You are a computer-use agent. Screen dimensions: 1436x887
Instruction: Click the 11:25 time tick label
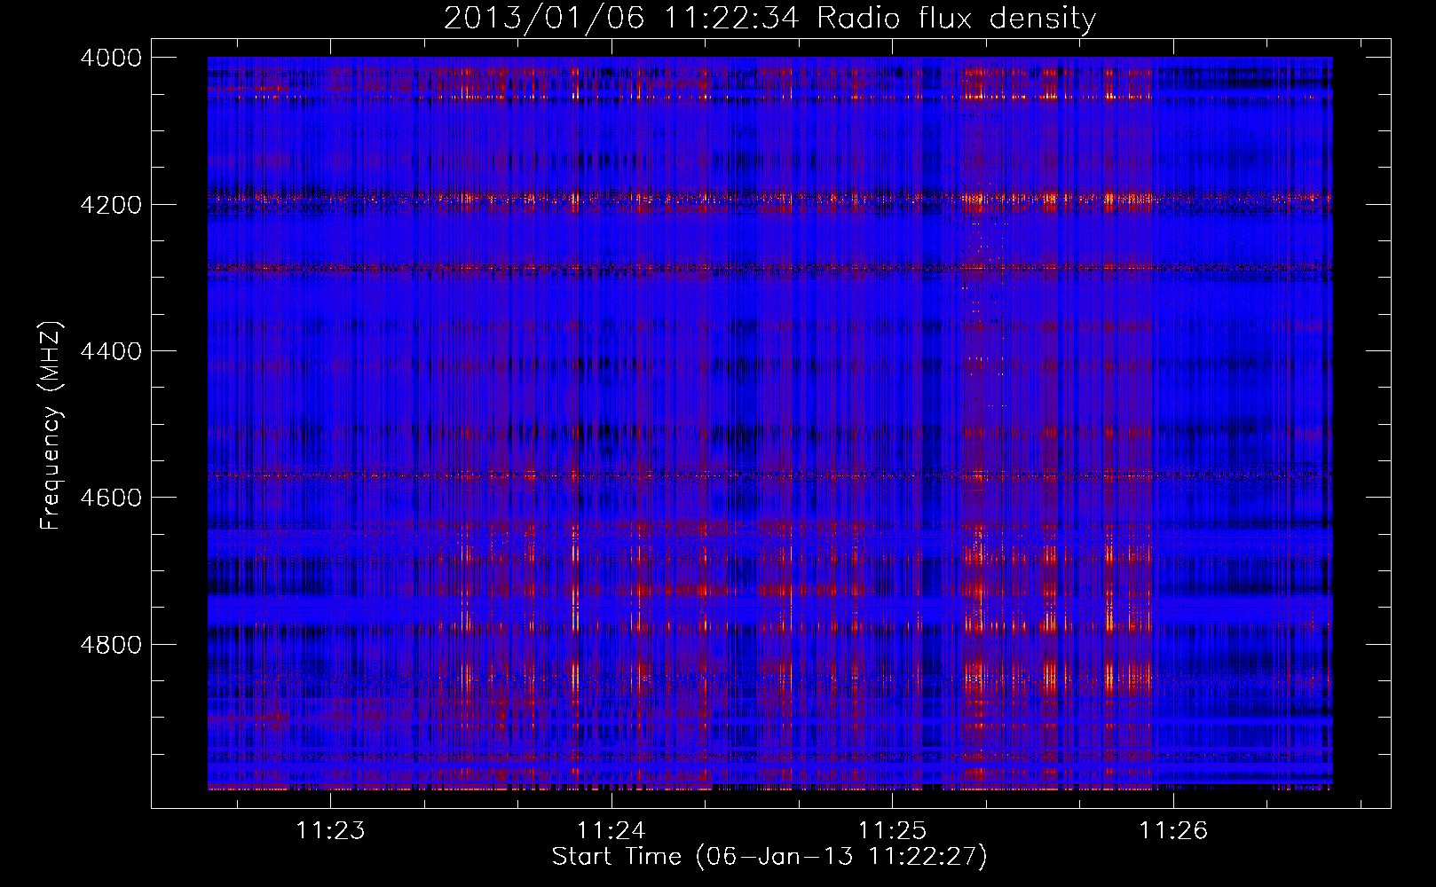[x=892, y=831]
